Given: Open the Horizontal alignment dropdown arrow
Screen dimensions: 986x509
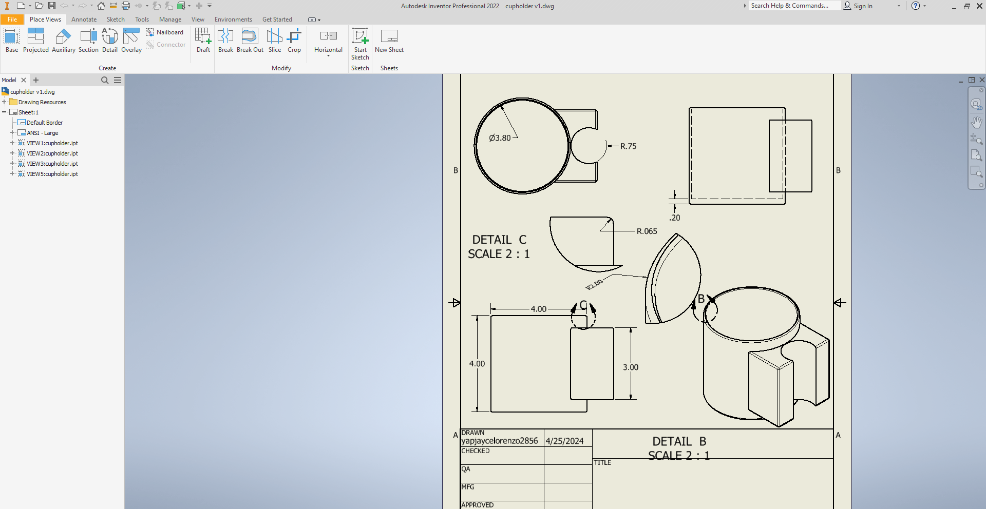Looking at the screenshot, I should (x=328, y=55).
